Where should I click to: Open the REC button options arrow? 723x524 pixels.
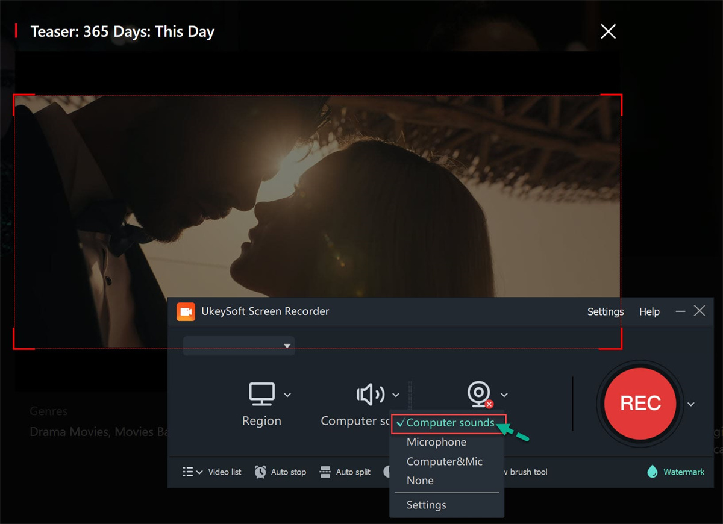click(691, 404)
